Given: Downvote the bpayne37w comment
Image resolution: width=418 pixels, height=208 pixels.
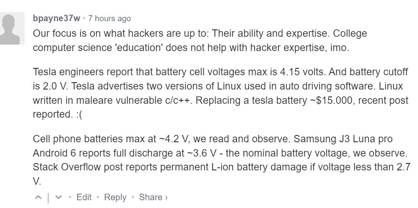Looking at the screenshot, I should [x=58, y=197].
